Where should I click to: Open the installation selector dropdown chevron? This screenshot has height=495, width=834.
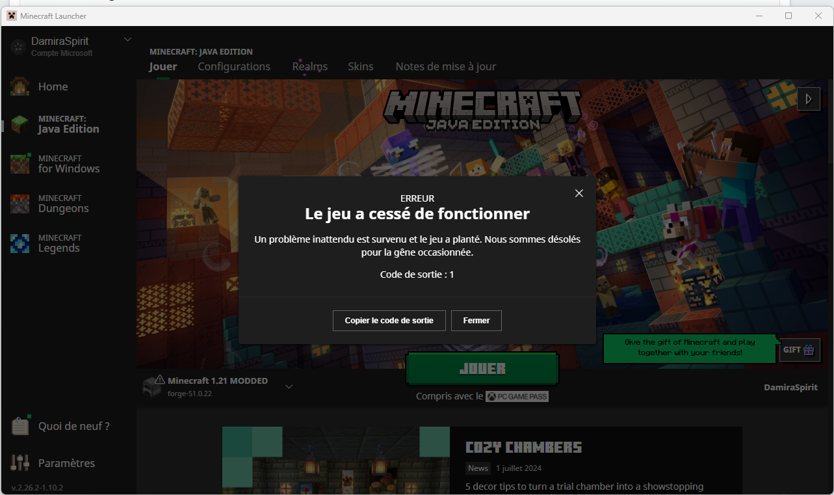289,386
